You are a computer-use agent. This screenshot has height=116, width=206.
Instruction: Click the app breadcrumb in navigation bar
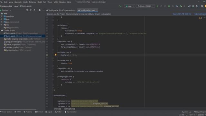point(16,6)
